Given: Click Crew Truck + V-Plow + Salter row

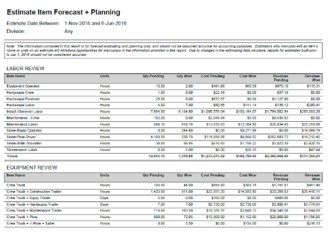Looking at the screenshot, I should click(163, 223).
